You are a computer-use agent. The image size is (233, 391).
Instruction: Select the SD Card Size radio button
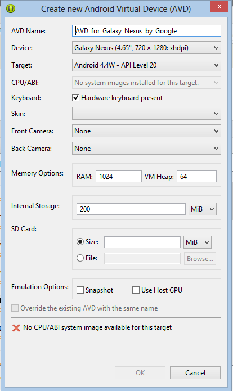click(x=80, y=241)
